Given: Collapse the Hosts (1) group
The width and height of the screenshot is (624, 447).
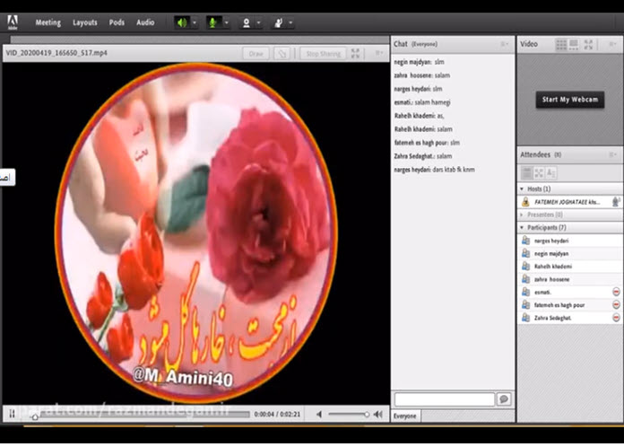Looking at the screenshot, I should coord(522,188).
